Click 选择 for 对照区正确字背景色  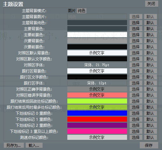pos(136,89)
